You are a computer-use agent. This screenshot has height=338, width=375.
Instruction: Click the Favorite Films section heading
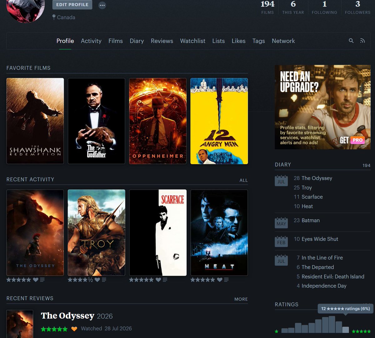[x=28, y=68]
